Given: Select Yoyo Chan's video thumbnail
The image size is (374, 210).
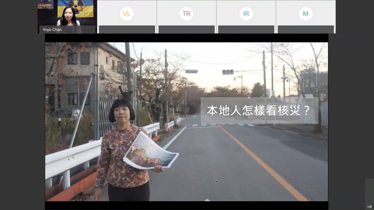Looking at the screenshot, I should pyautogui.click(x=67, y=16).
